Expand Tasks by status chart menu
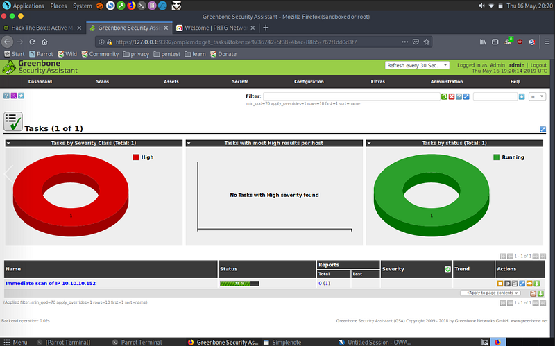555x346 pixels. [x=369, y=144]
